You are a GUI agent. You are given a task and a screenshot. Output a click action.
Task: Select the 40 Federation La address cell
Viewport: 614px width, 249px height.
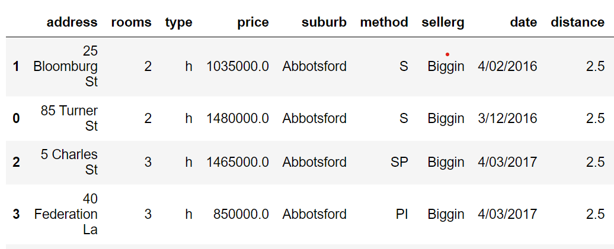pos(66,214)
